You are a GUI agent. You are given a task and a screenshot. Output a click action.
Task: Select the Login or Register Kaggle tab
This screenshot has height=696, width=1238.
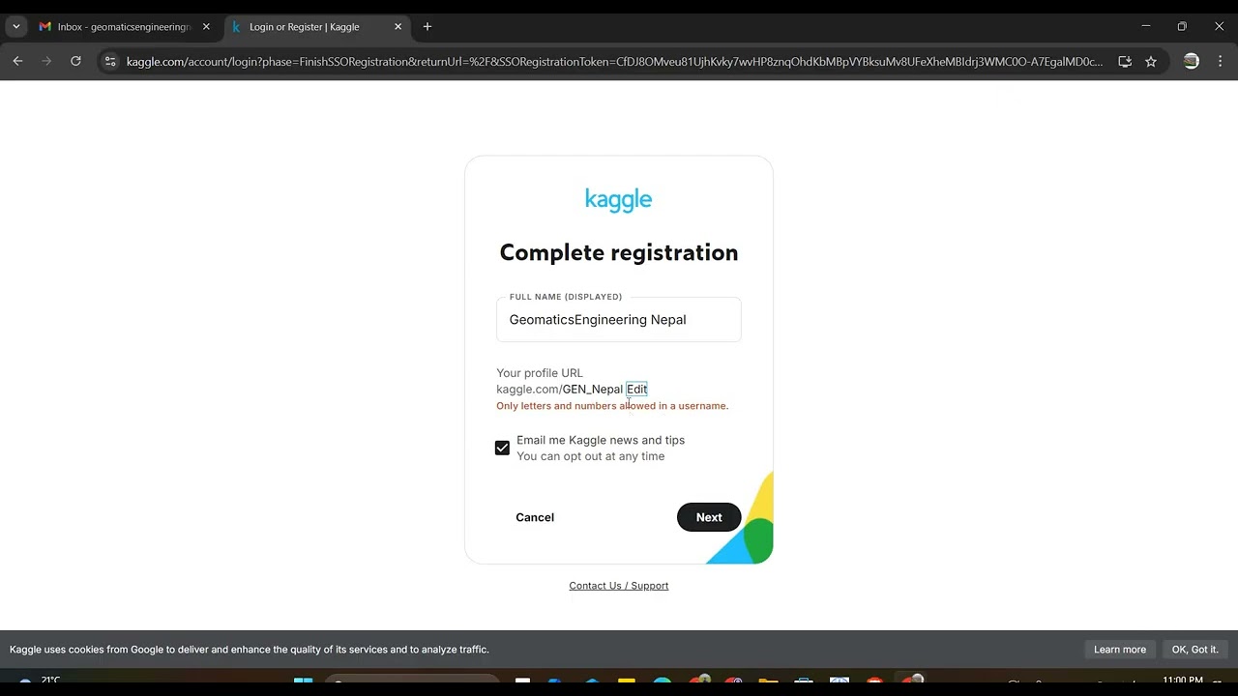point(315,27)
